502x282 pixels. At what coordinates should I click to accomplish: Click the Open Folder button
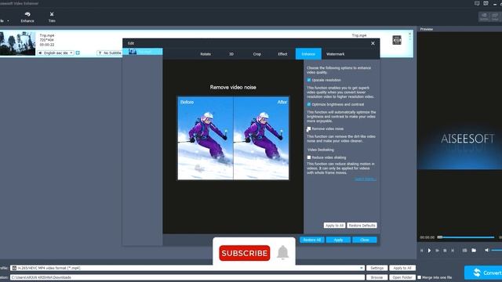(x=402, y=277)
